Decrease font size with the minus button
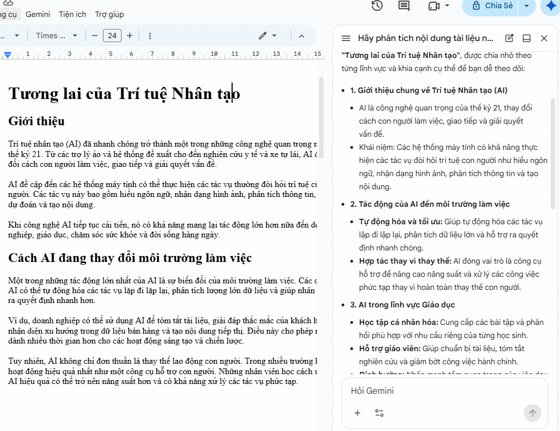560x431 pixels. click(95, 36)
